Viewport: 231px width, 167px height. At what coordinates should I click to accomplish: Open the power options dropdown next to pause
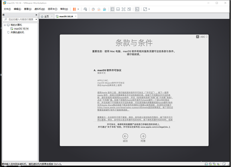click(78, 9)
